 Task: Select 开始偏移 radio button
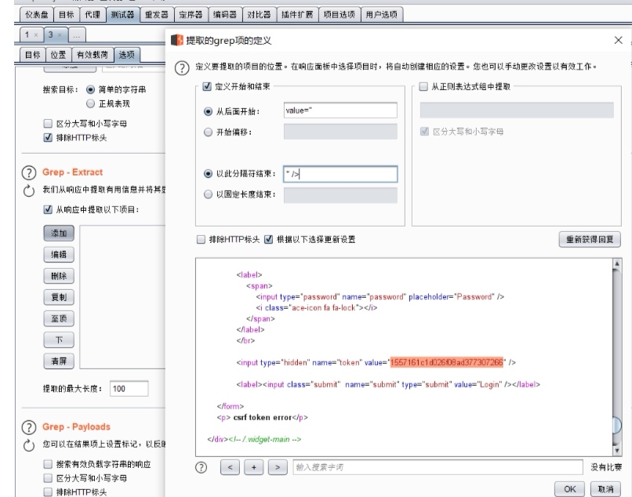pos(208,132)
